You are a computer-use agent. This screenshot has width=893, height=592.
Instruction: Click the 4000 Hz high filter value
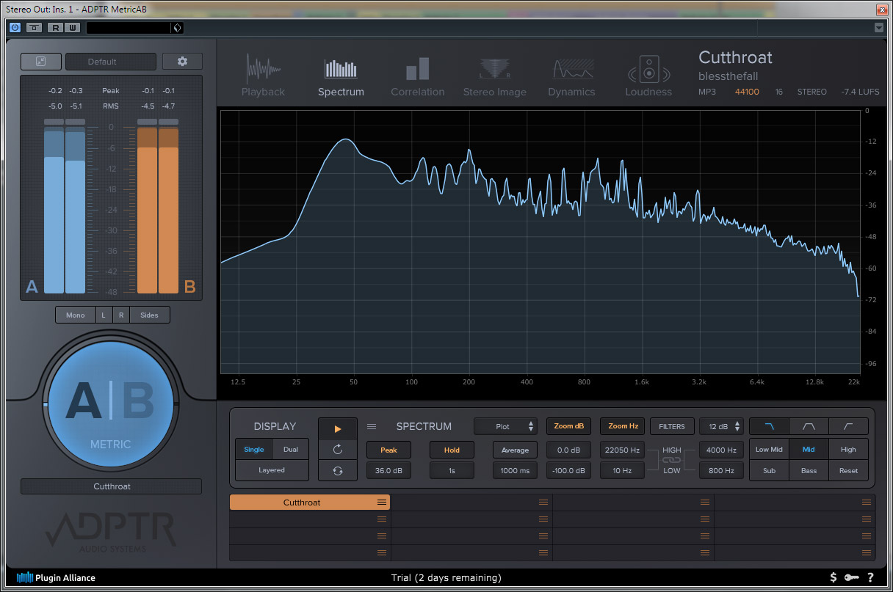click(x=722, y=450)
